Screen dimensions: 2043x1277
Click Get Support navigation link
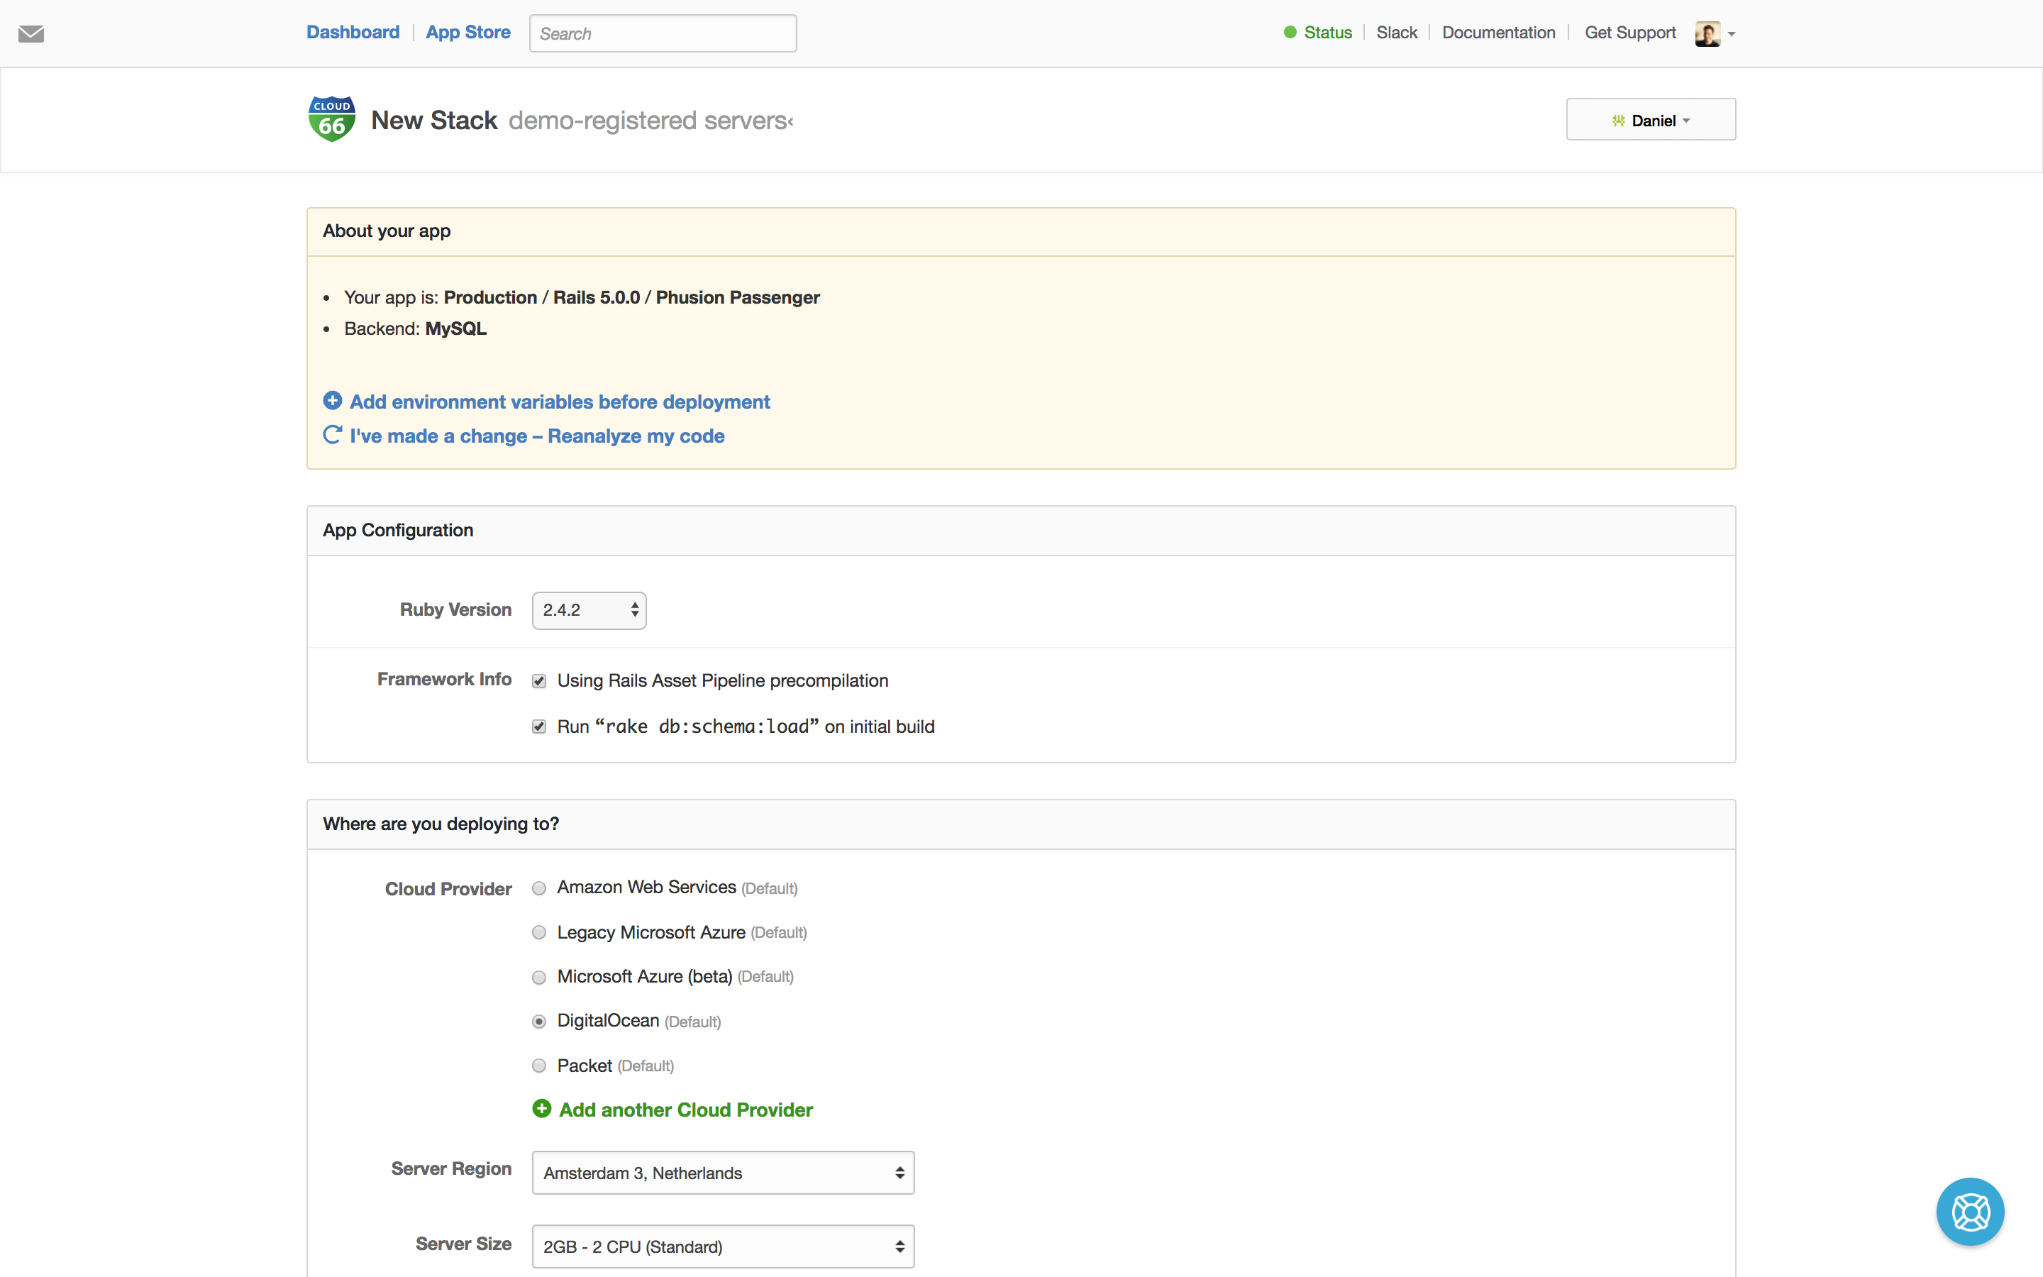(1628, 33)
